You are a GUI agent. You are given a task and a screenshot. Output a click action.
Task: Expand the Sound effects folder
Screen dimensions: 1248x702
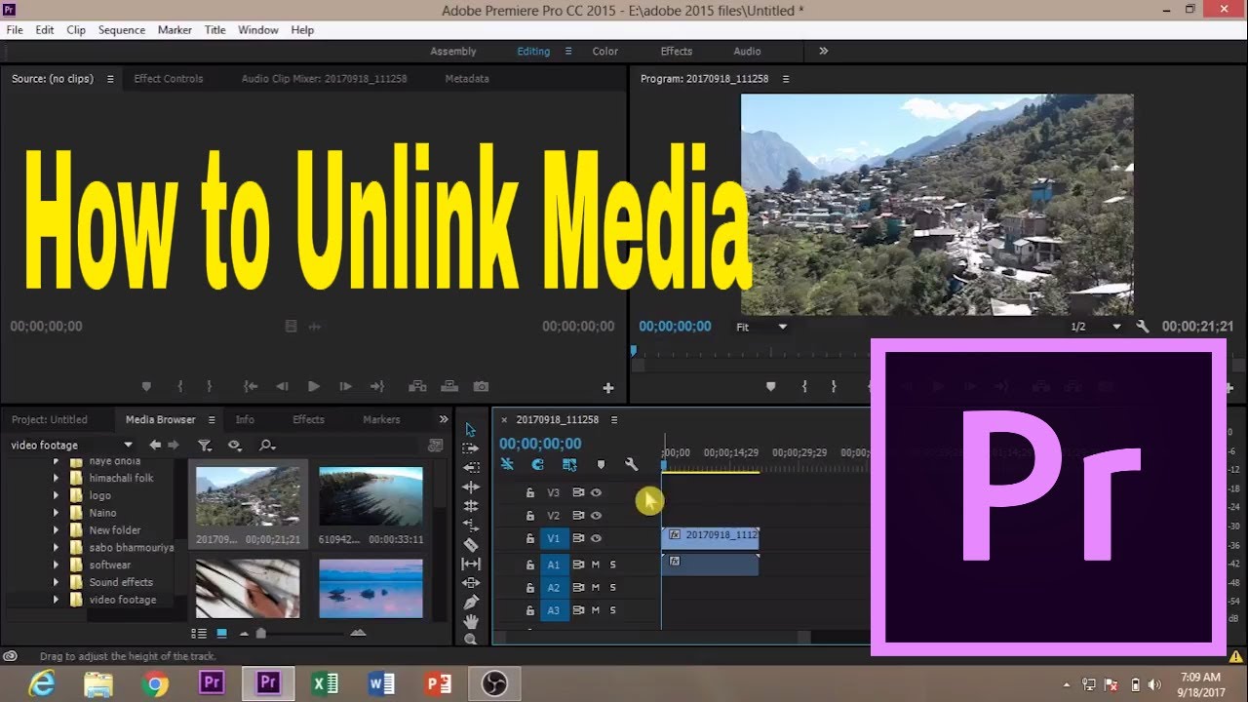(56, 582)
